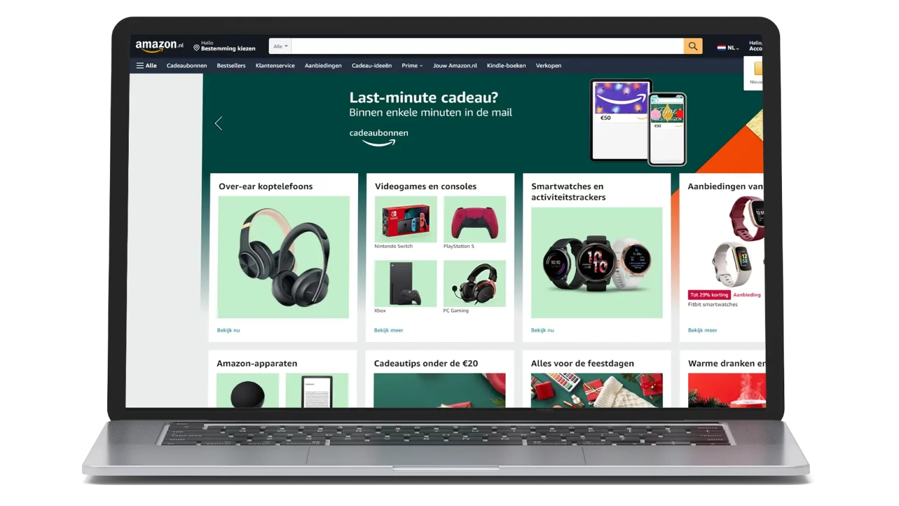899x506 pixels.
Task: Click the PlayStation 5 controller thumbnail
Action: [x=475, y=219]
